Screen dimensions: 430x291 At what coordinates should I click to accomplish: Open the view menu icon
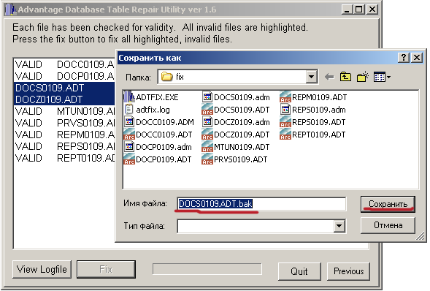382,78
